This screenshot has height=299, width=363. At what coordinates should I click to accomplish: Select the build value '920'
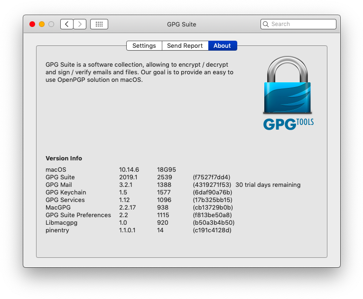[x=163, y=222]
